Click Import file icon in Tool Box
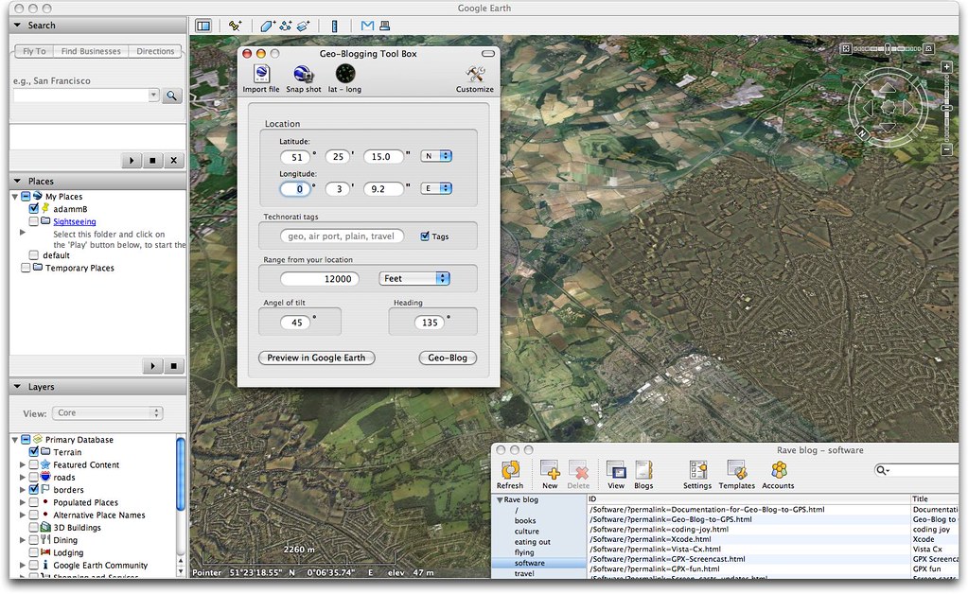 click(x=261, y=74)
